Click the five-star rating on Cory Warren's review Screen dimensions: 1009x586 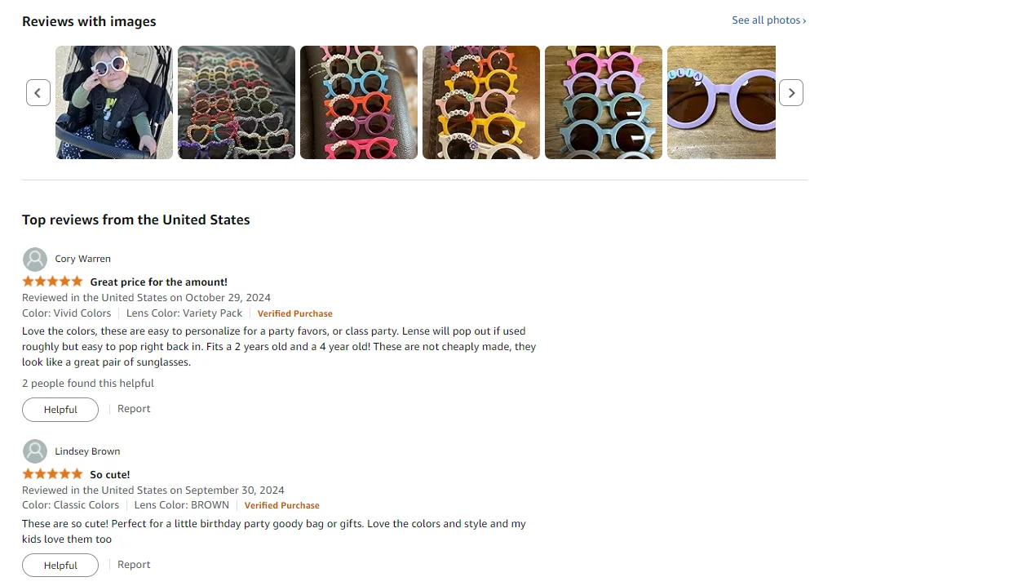(x=53, y=282)
